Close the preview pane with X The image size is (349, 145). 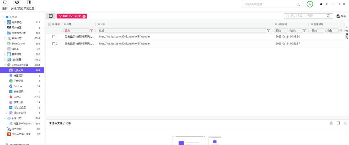(x=345, y=123)
